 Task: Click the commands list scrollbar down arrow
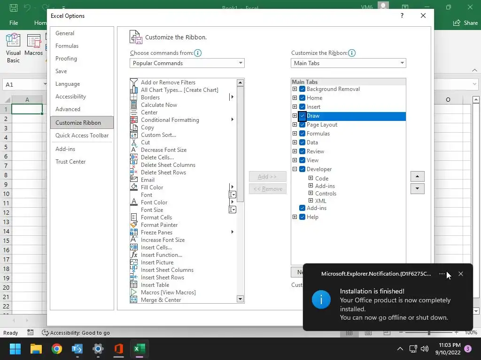(x=240, y=299)
